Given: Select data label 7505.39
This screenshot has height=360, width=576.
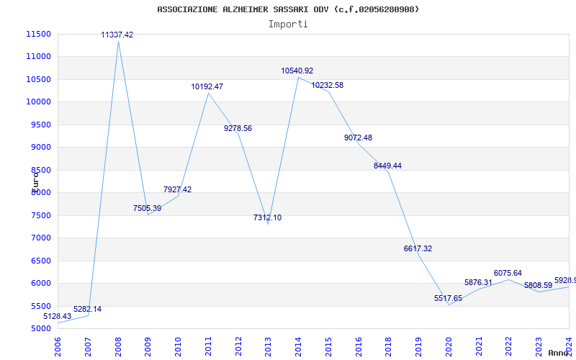Looking at the screenshot, I should point(148,208).
